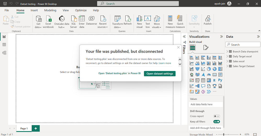The width and height of the screenshot is (261, 136).
Task: Click the Learn more link
Action: click(165, 63)
